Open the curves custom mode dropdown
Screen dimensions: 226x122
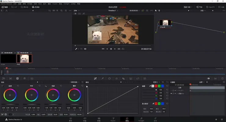point(157,82)
